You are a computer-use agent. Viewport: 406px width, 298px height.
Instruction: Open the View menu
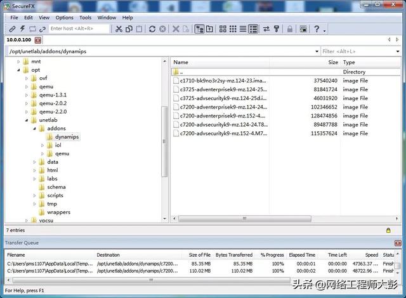coord(44,18)
